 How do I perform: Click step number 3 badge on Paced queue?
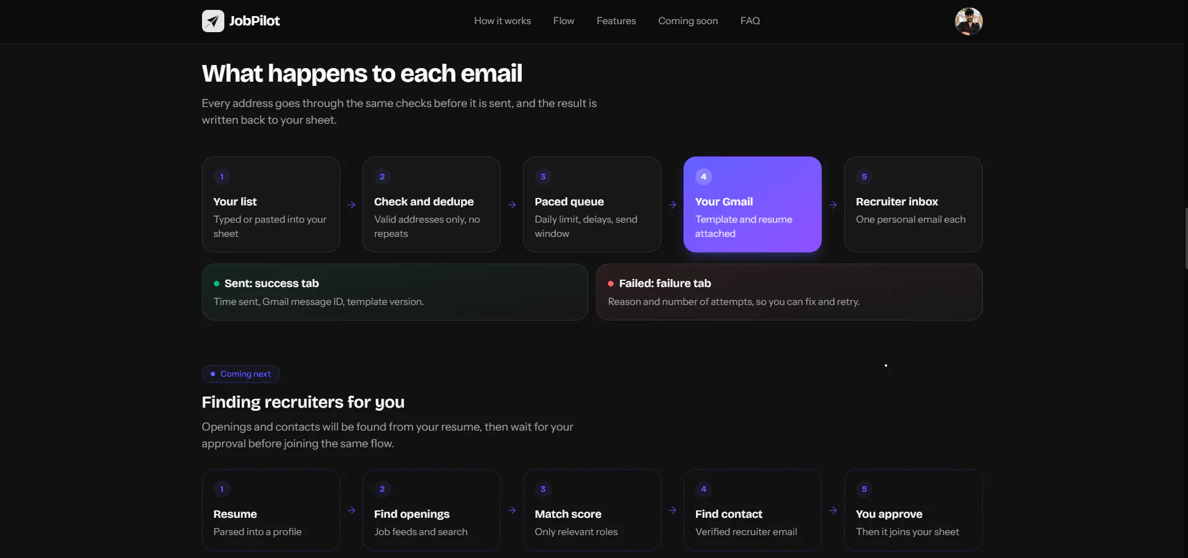[x=543, y=177]
